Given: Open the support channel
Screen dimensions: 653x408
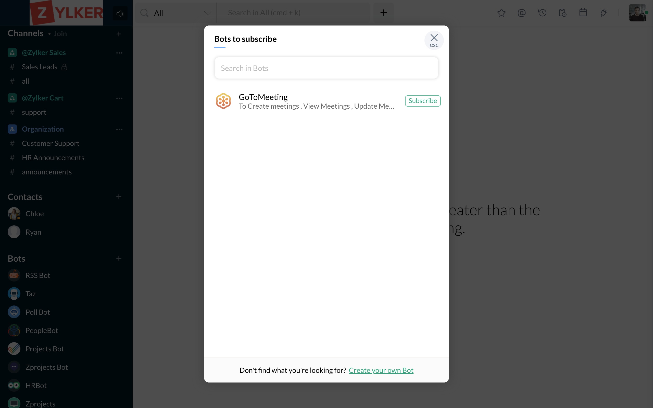Looking at the screenshot, I should click(x=34, y=112).
